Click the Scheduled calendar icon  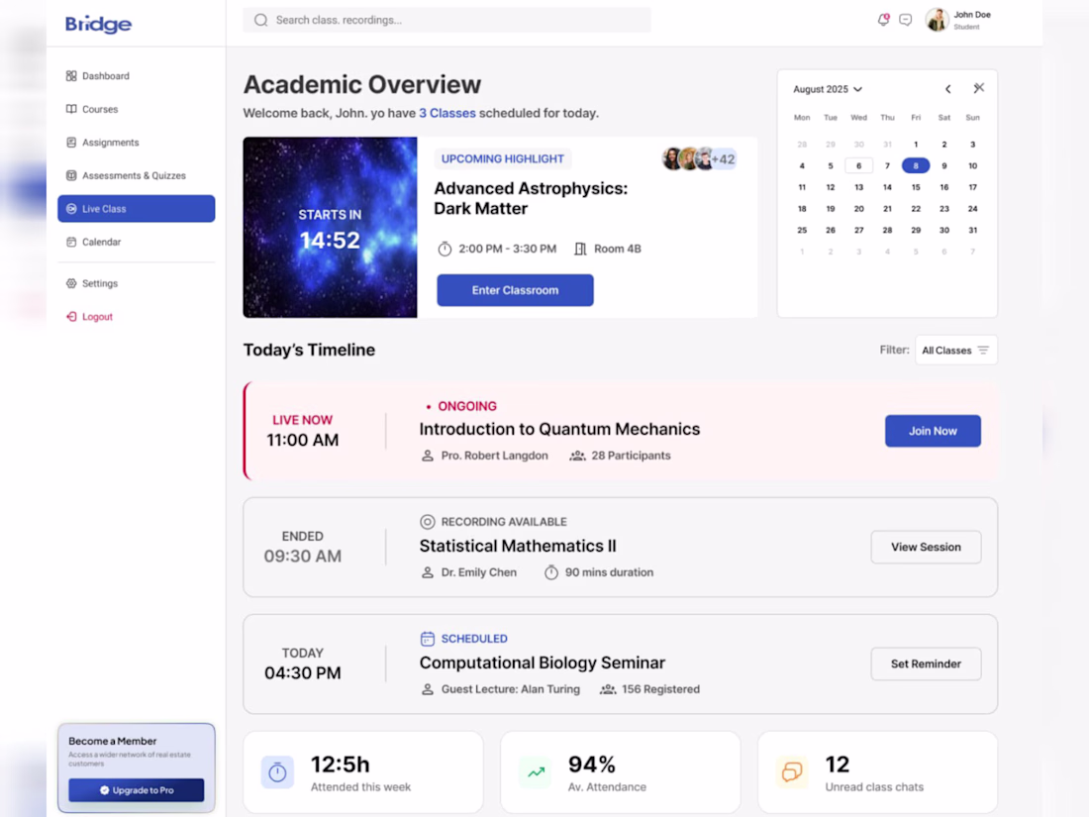click(x=427, y=639)
